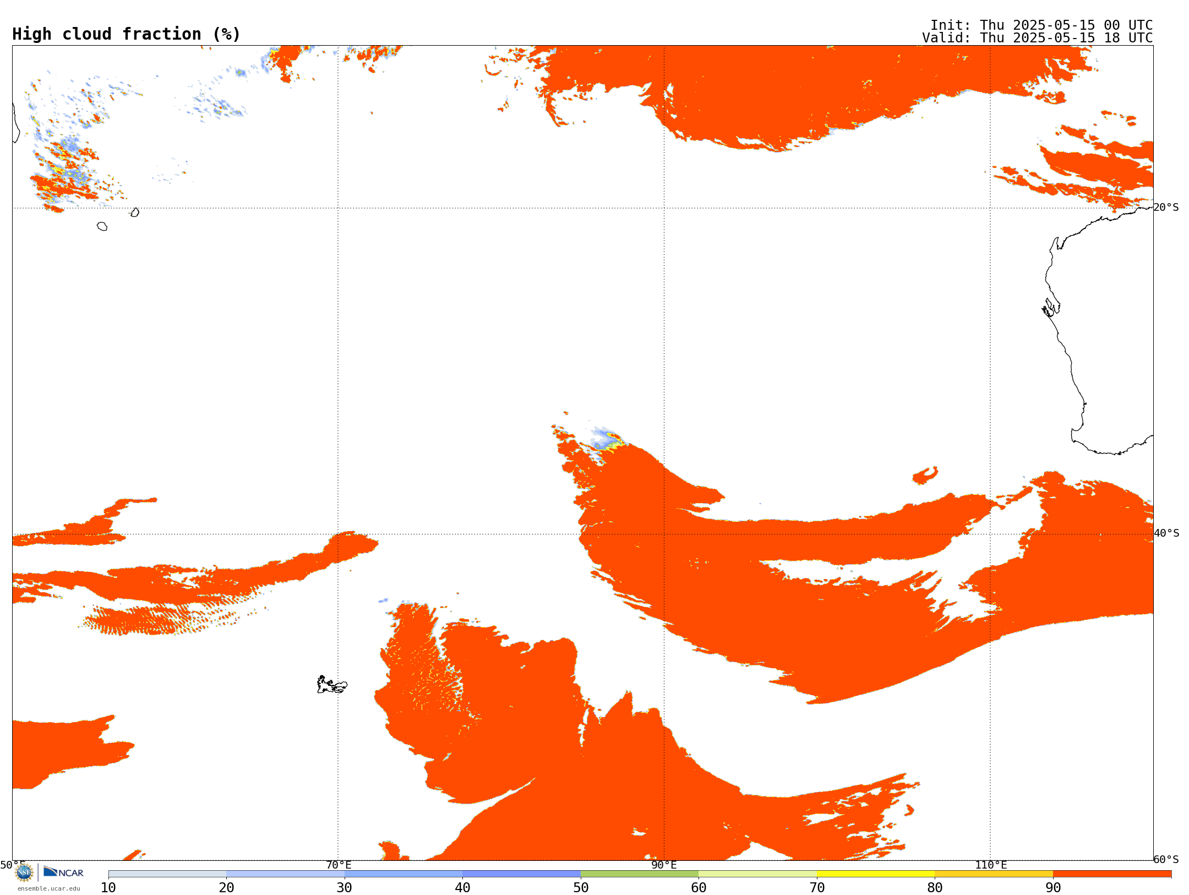Click the NCAR logo
Viewport: 1189px width, 895px height.
point(63,872)
